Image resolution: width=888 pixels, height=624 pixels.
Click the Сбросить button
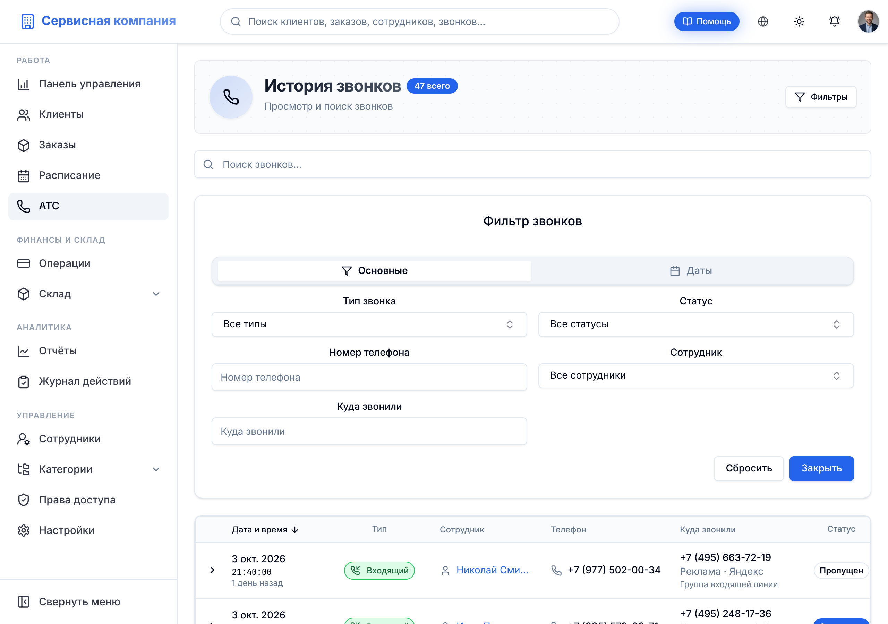(748, 468)
